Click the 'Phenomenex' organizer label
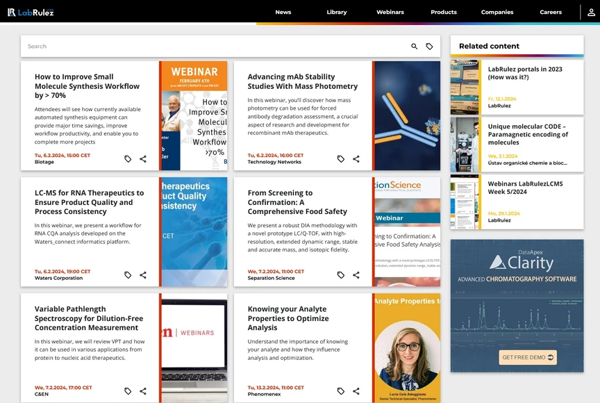The image size is (600, 403). (x=264, y=394)
